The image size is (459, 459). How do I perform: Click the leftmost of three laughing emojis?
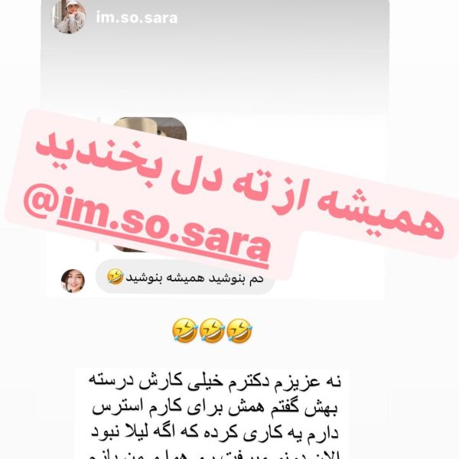[x=184, y=330]
